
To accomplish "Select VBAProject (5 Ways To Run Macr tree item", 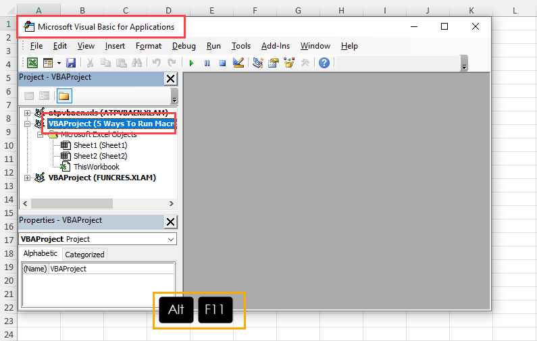I will pyautogui.click(x=111, y=124).
